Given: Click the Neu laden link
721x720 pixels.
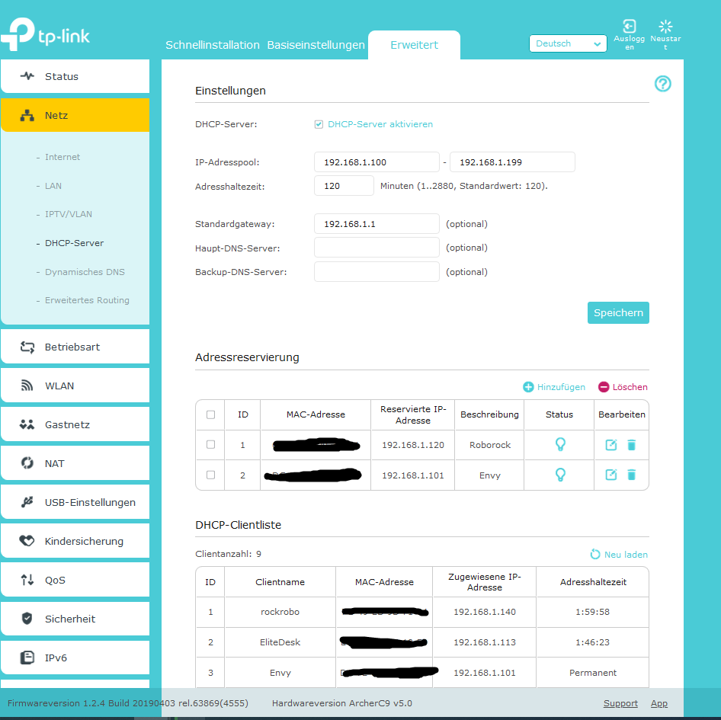Looking at the screenshot, I should pyautogui.click(x=626, y=555).
